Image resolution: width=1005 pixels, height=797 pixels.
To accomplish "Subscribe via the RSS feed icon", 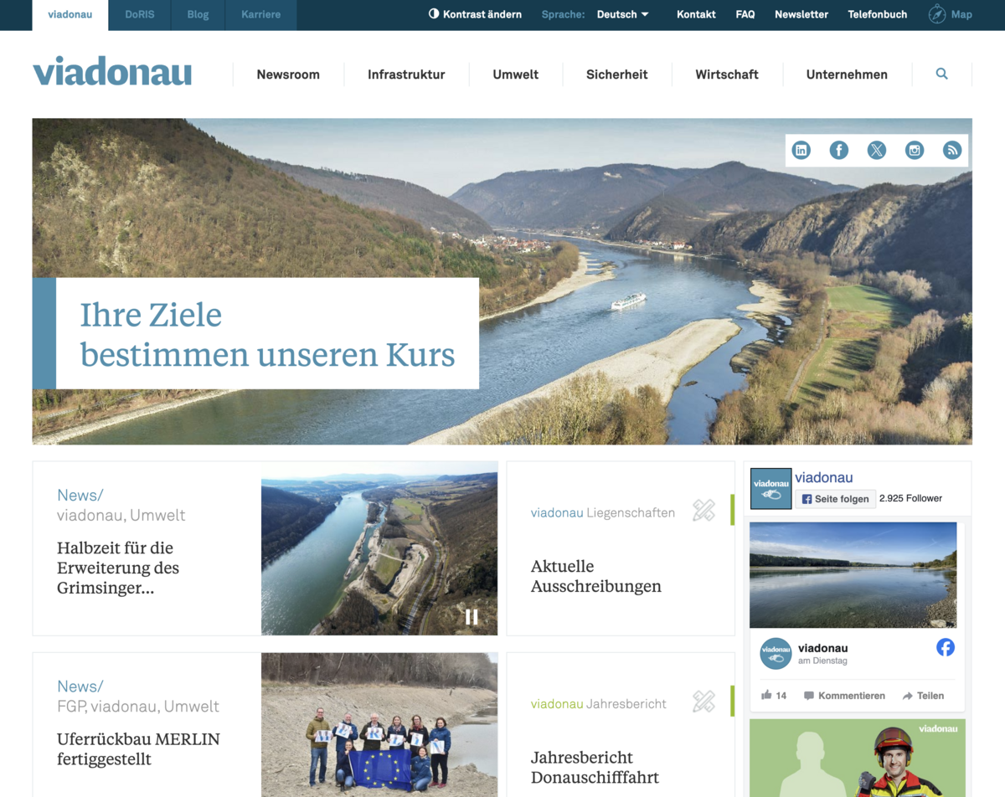I will (x=952, y=150).
